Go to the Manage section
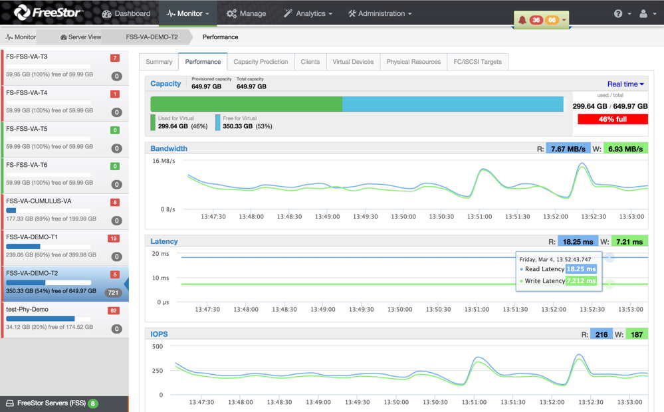 pos(246,13)
